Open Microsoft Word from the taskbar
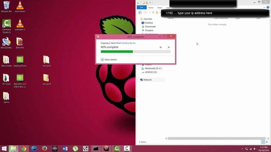Viewport: 271px width, 152px height. (65, 149)
